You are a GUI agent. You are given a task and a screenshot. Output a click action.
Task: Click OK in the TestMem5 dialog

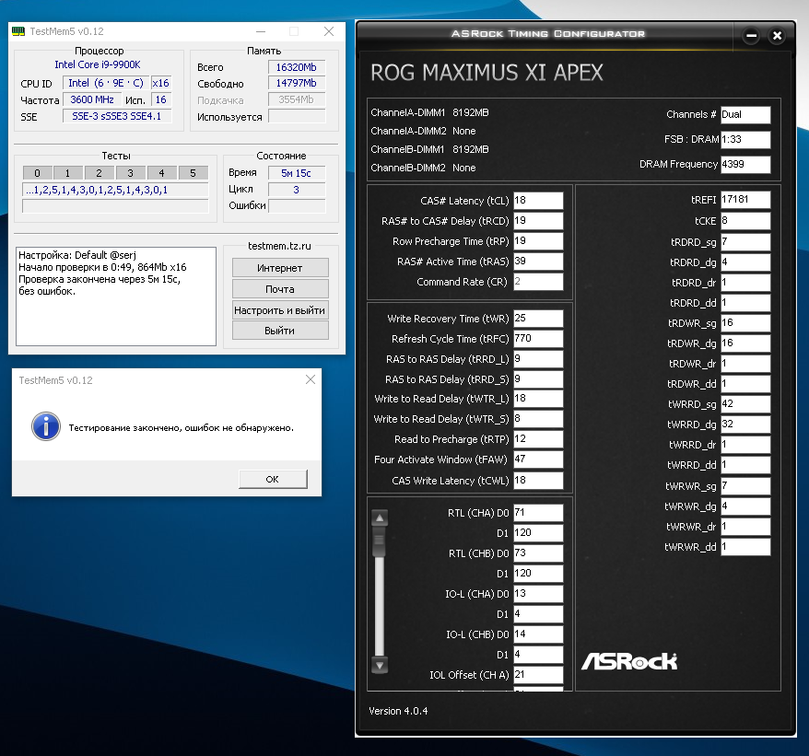(273, 479)
